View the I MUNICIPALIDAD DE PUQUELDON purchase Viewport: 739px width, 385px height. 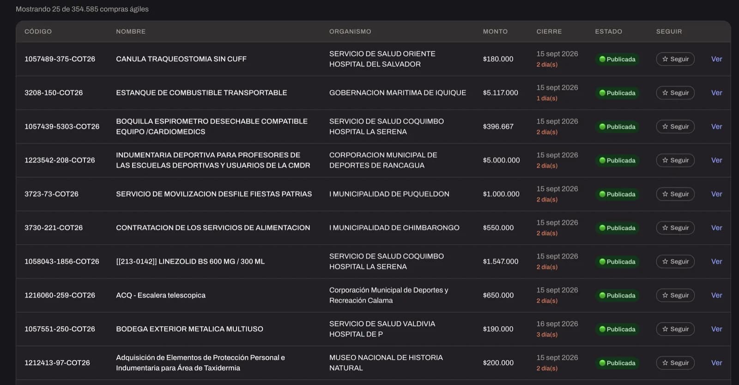(x=716, y=194)
